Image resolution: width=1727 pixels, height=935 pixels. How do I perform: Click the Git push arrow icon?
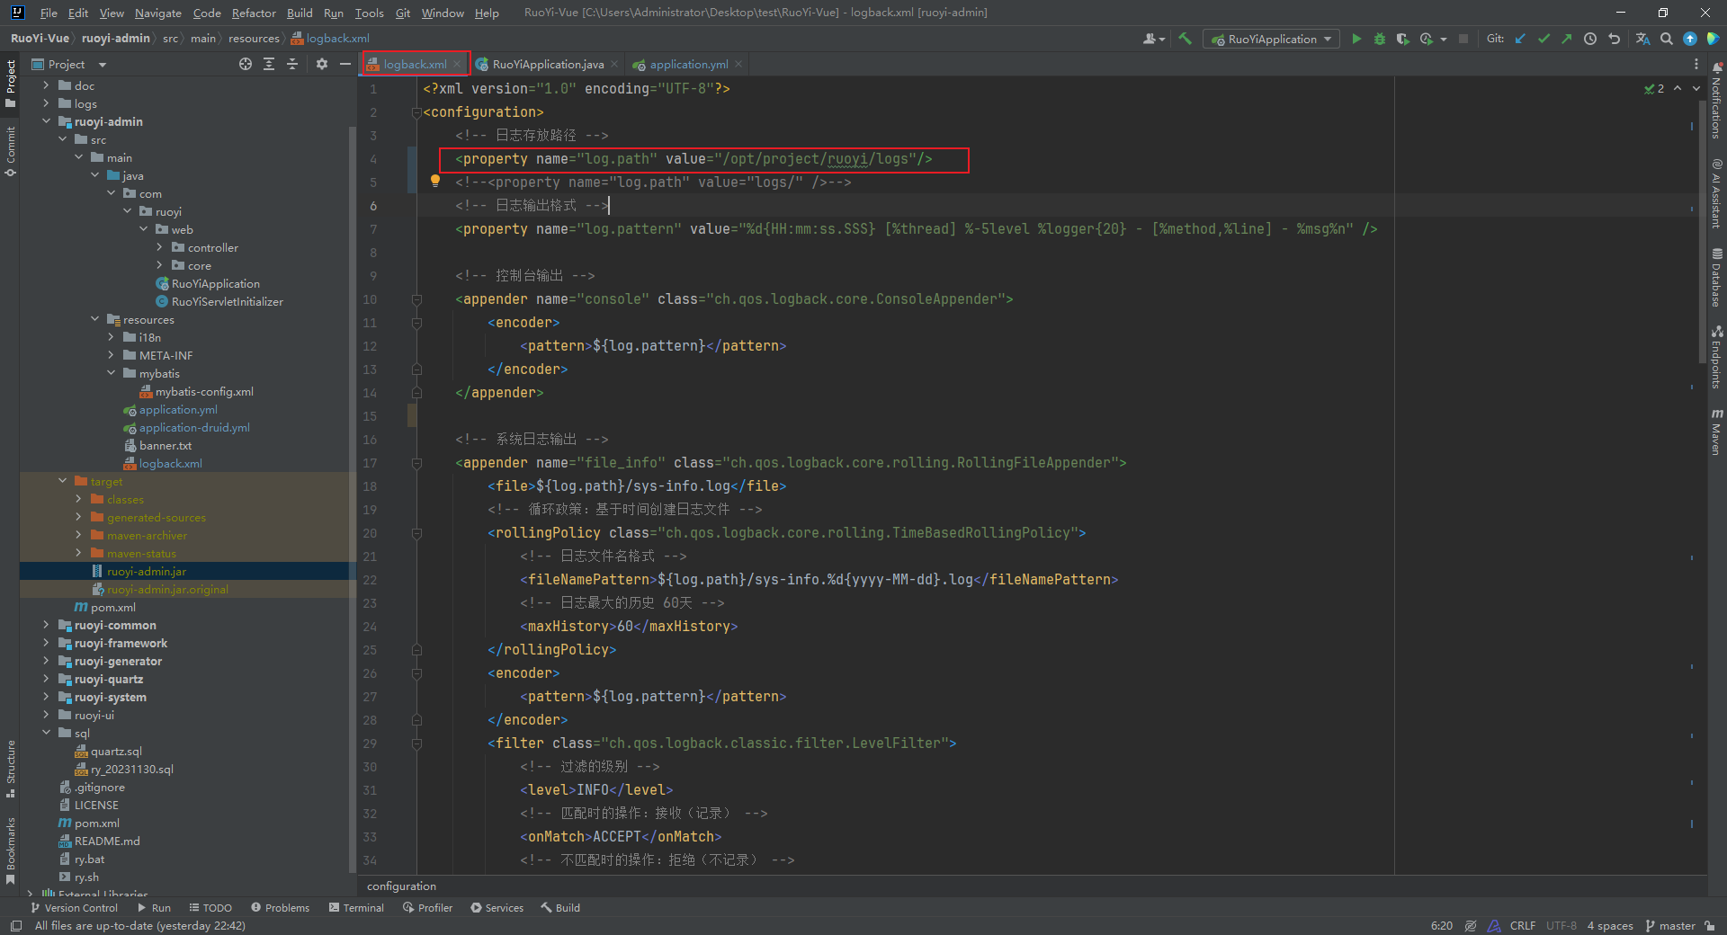(x=1567, y=39)
